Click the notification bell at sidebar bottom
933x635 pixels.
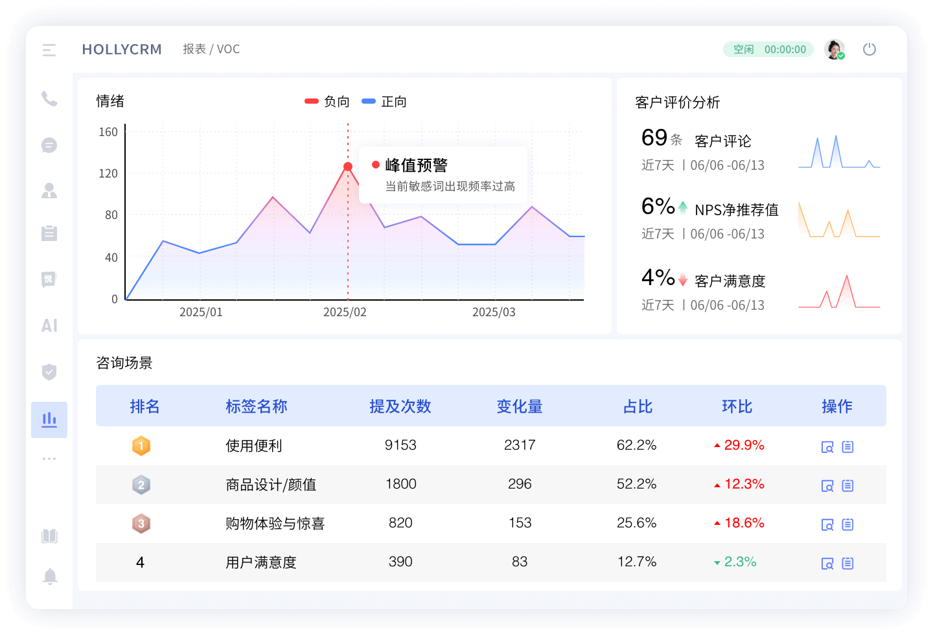49,576
